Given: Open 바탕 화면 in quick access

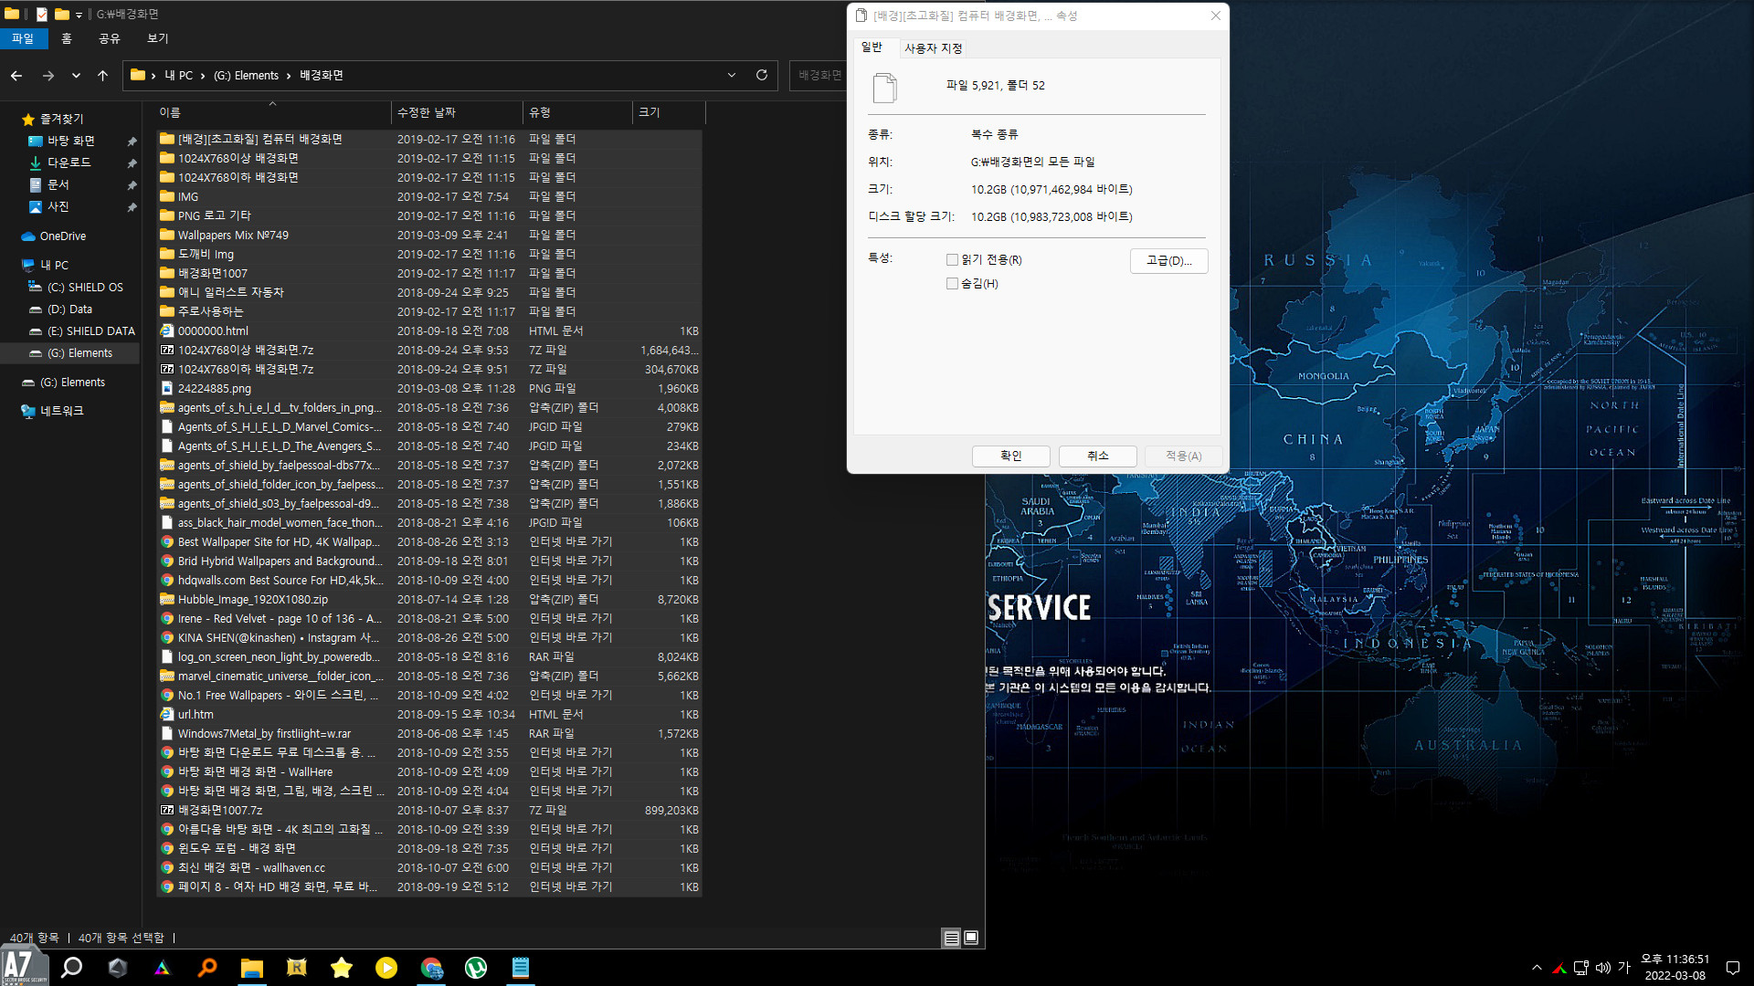Looking at the screenshot, I should [71, 141].
